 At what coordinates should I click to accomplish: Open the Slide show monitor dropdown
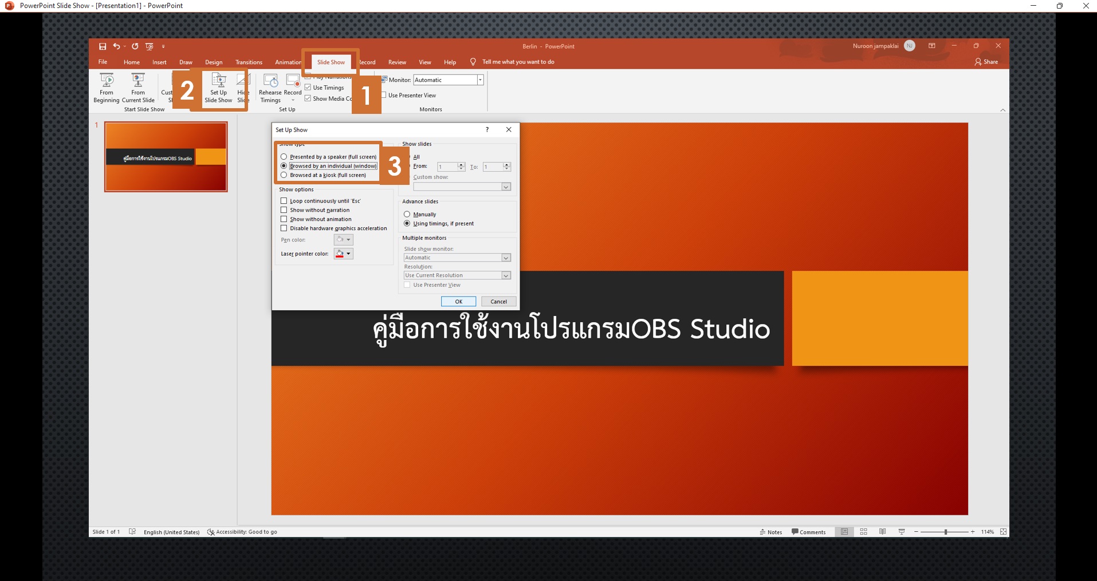click(506, 258)
